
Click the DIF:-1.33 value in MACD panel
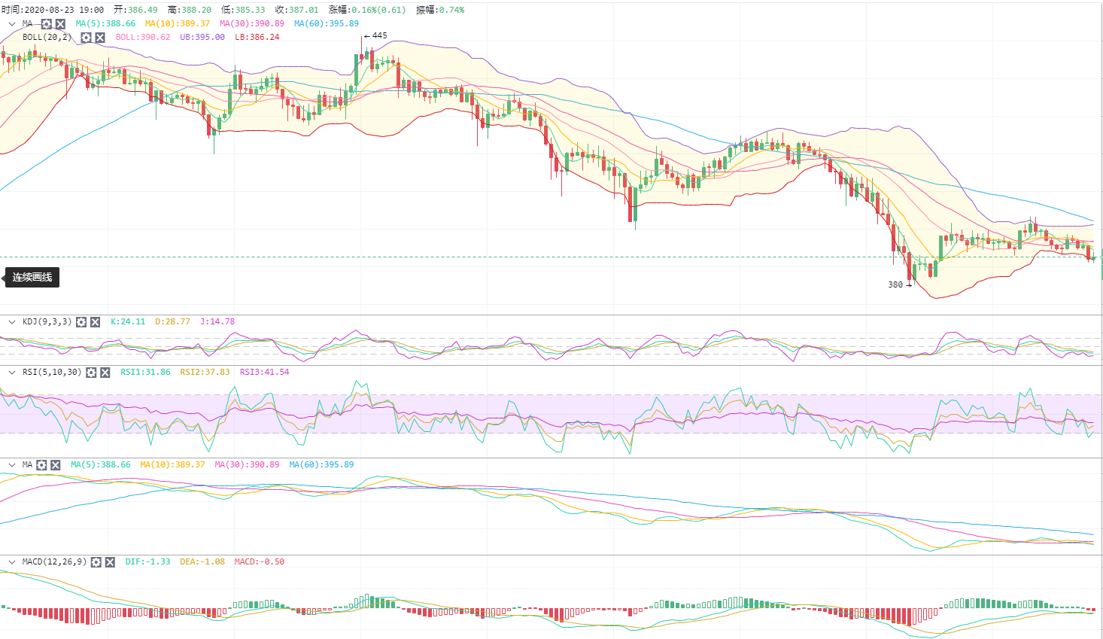pyautogui.click(x=147, y=562)
